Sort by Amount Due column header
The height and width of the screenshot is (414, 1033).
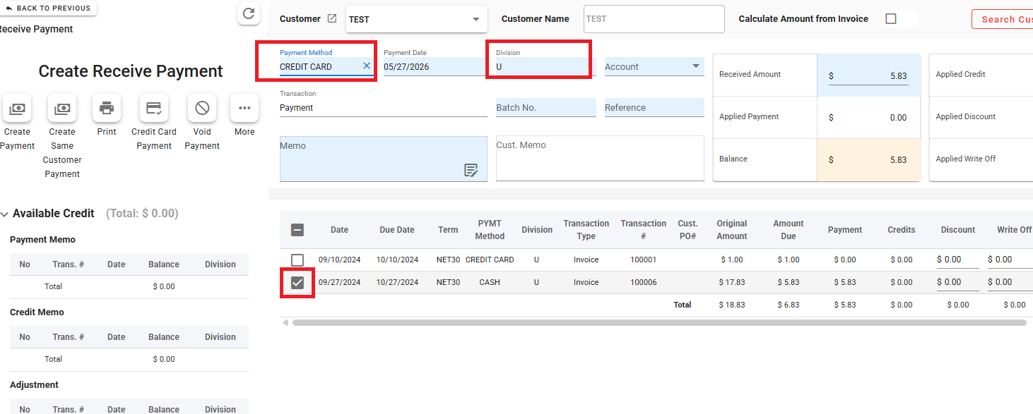789,230
